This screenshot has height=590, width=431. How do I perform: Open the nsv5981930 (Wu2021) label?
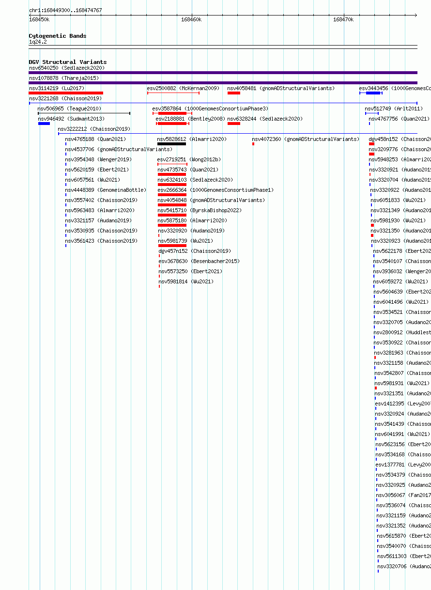tap(398, 220)
